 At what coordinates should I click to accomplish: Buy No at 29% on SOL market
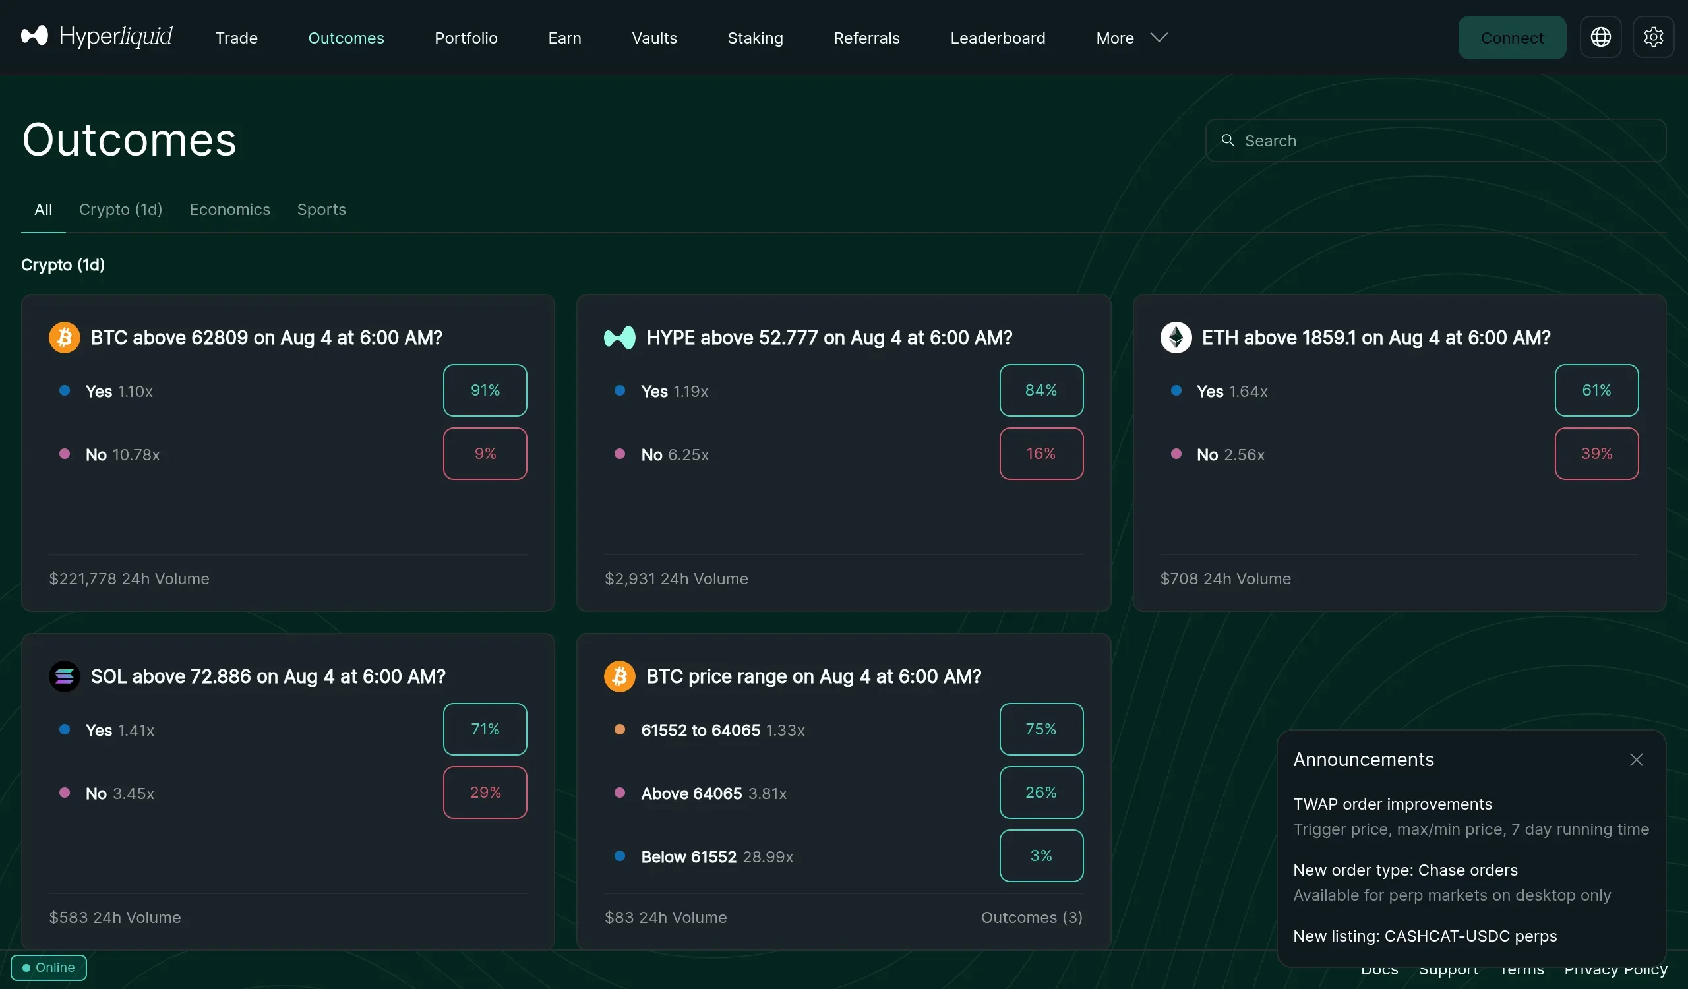click(x=485, y=792)
